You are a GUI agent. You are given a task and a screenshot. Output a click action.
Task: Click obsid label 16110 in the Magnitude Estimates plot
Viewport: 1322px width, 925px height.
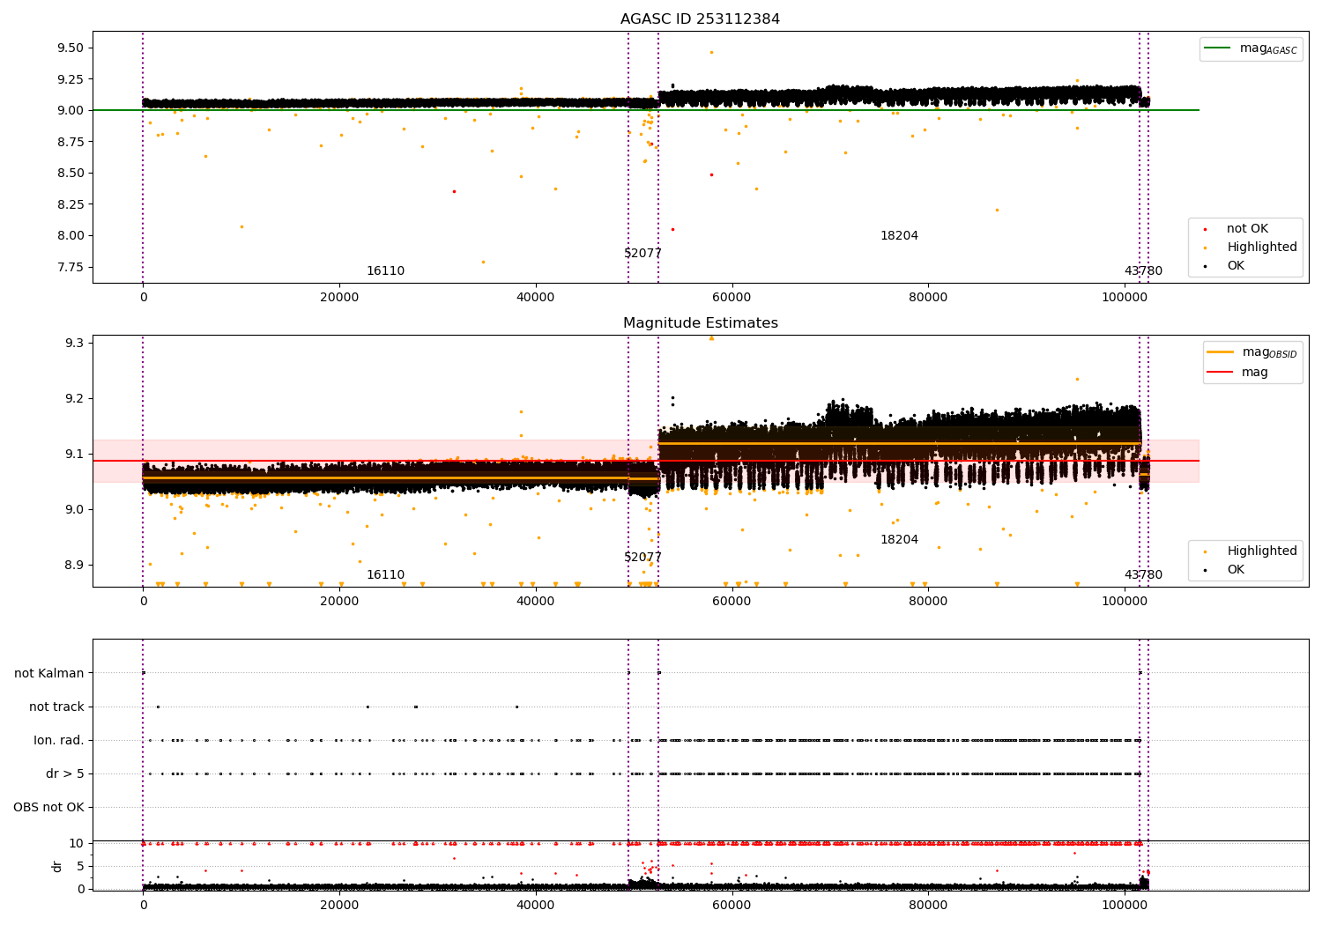[385, 575]
